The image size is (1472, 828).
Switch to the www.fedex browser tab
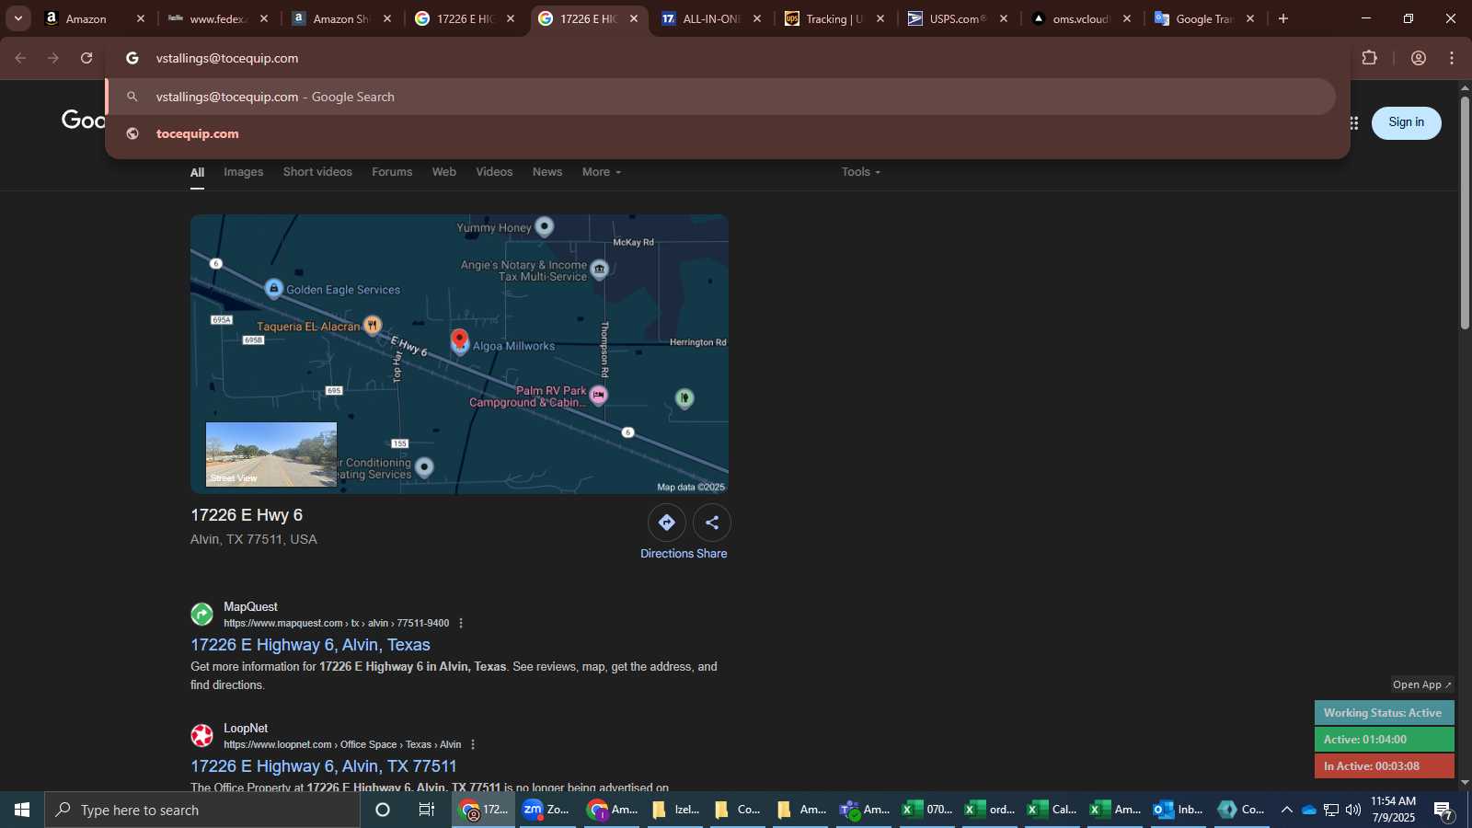pos(218,18)
